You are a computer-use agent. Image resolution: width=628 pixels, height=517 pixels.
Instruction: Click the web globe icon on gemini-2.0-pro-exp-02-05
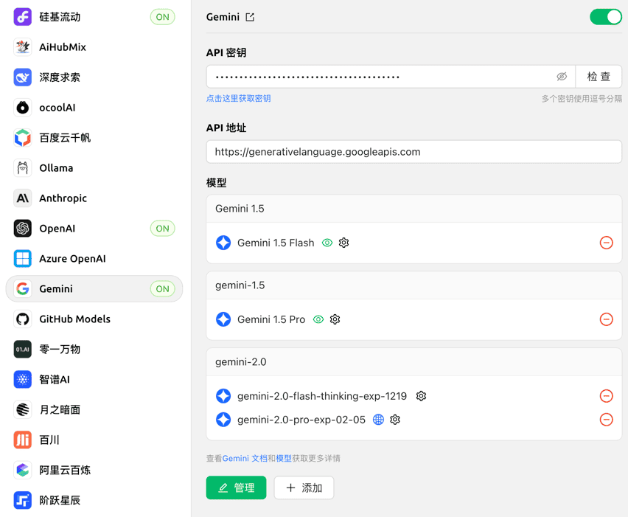coord(378,420)
